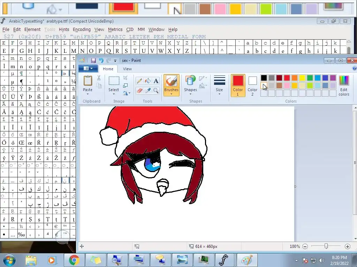Click the Paste clipboard icon
The image size is (357, 267).
[x=88, y=81]
